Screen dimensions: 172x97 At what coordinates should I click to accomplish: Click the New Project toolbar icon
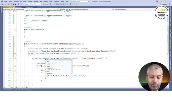coord(9,4)
